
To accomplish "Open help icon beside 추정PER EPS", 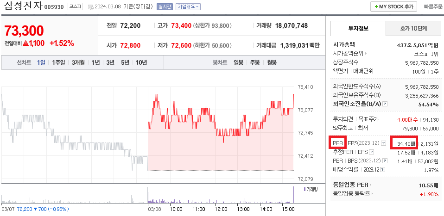I will coord(372,152).
